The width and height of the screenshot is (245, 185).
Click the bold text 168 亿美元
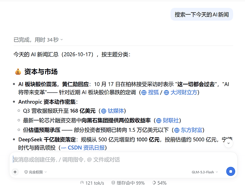(82, 111)
